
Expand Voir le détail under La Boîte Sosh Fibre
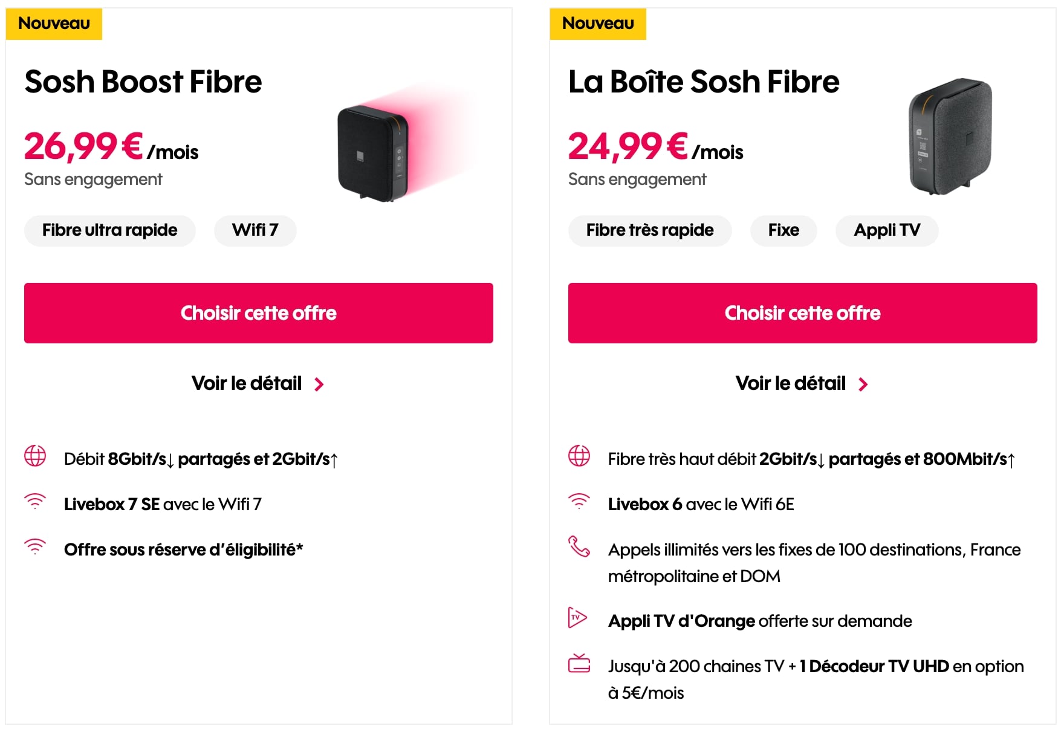pyautogui.click(x=791, y=383)
